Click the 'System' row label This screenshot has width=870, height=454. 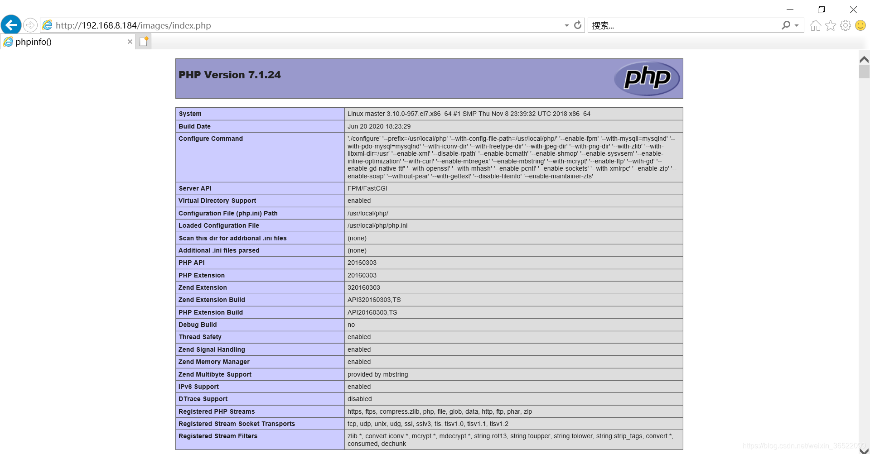(190, 114)
